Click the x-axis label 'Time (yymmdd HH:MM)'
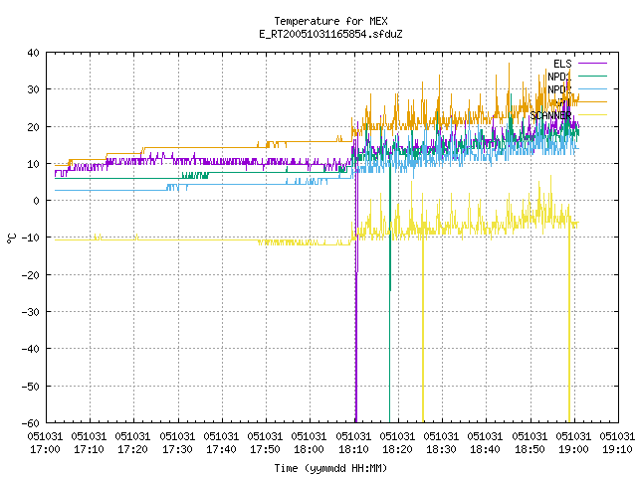637x477 pixels. point(330,468)
